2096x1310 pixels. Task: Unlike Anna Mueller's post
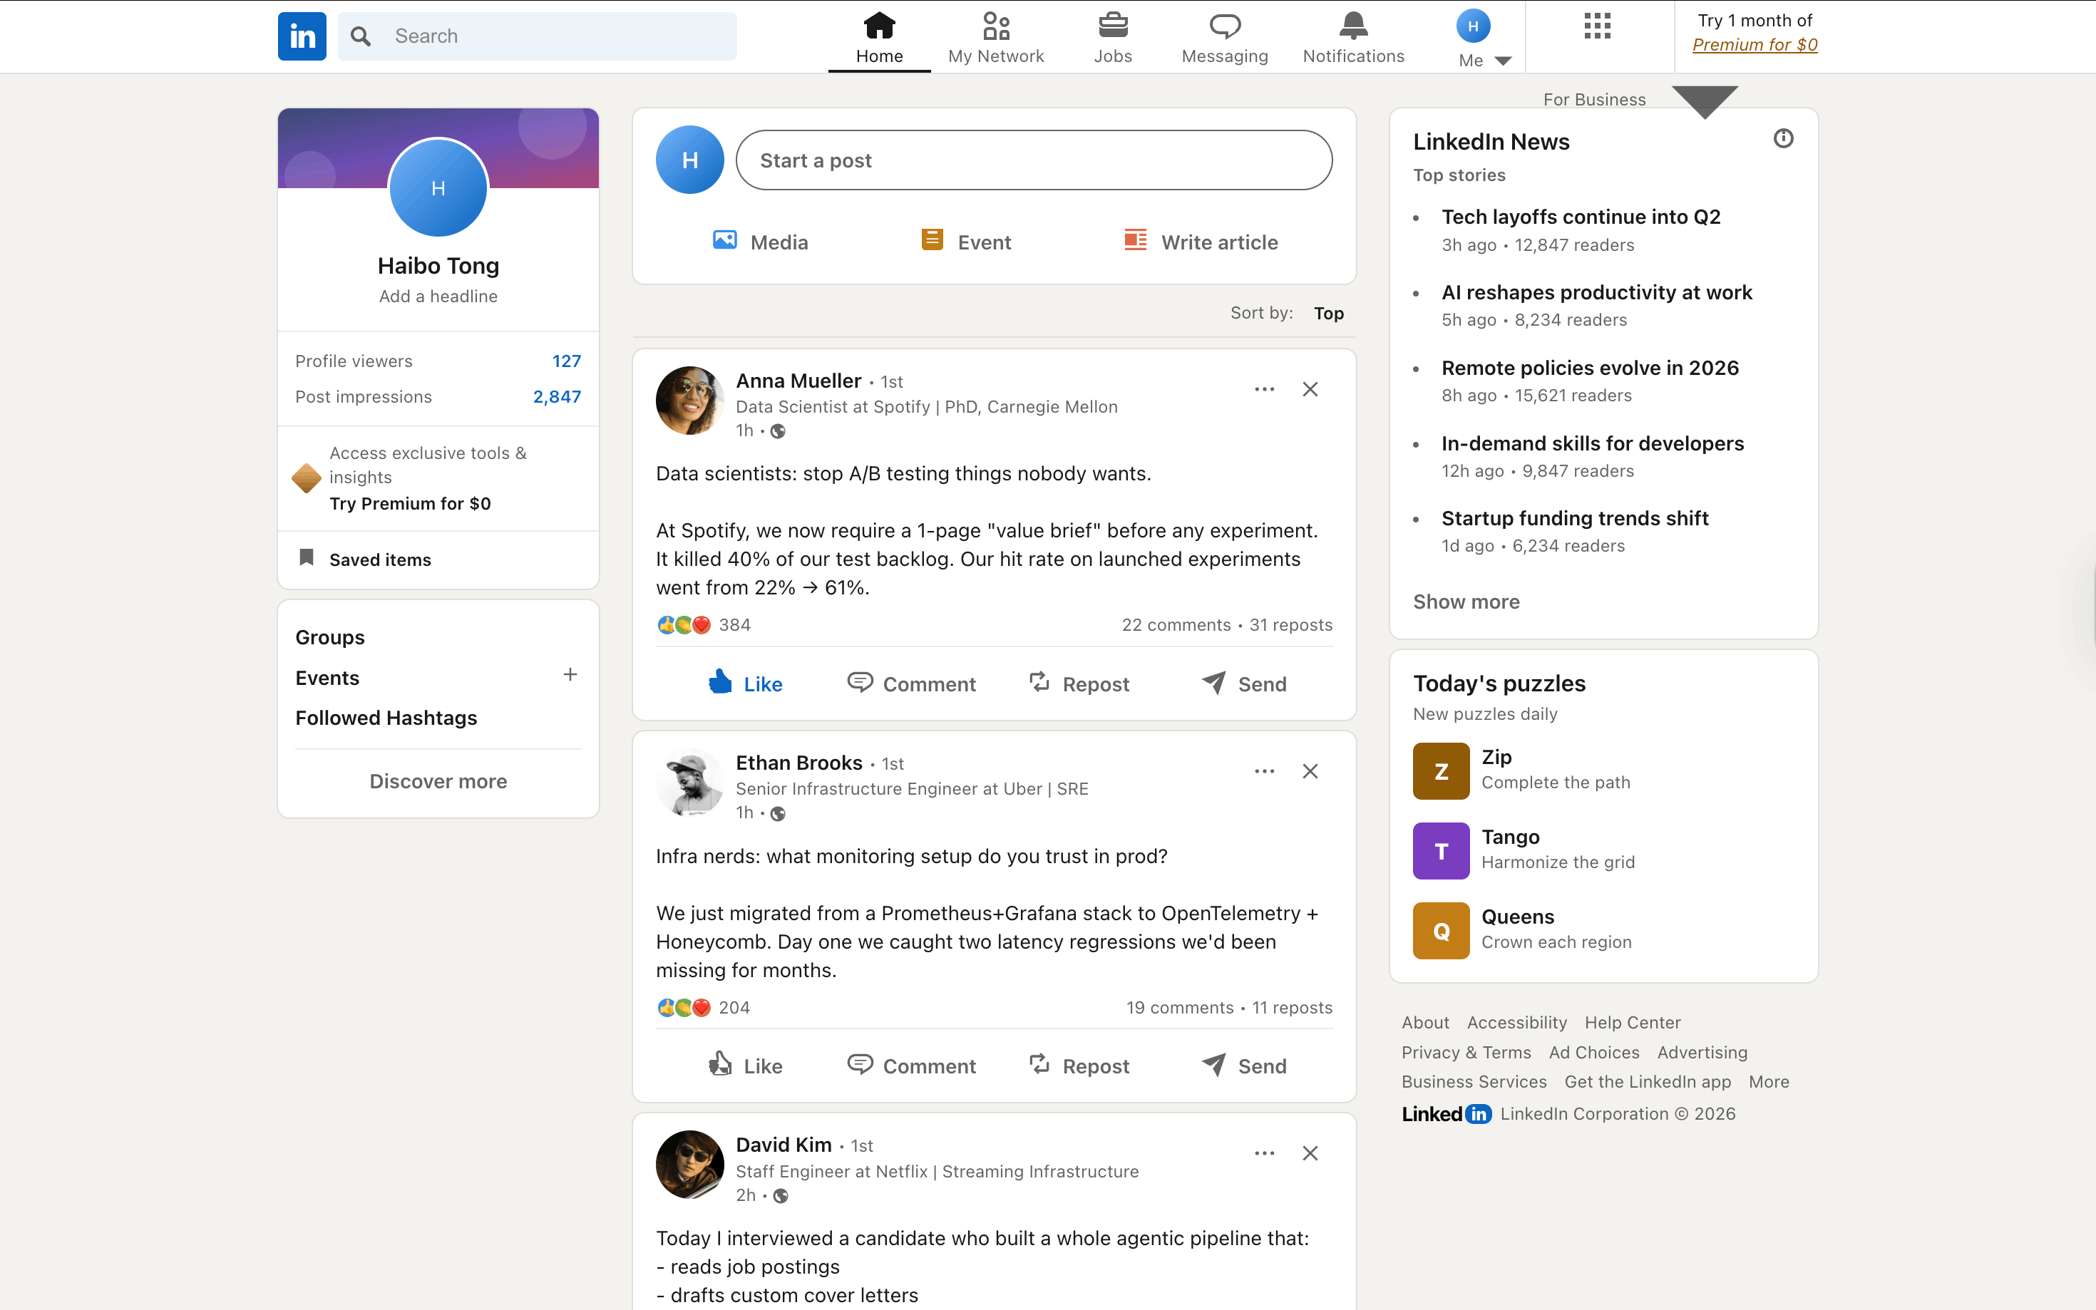tap(746, 684)
